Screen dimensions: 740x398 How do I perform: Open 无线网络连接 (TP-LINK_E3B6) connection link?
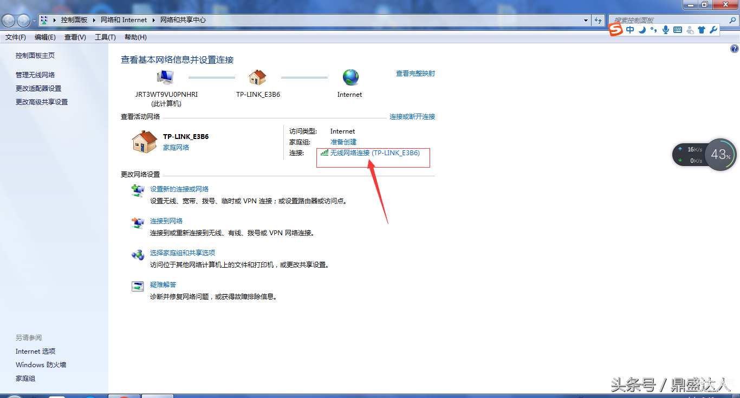(x=375, y=153)
